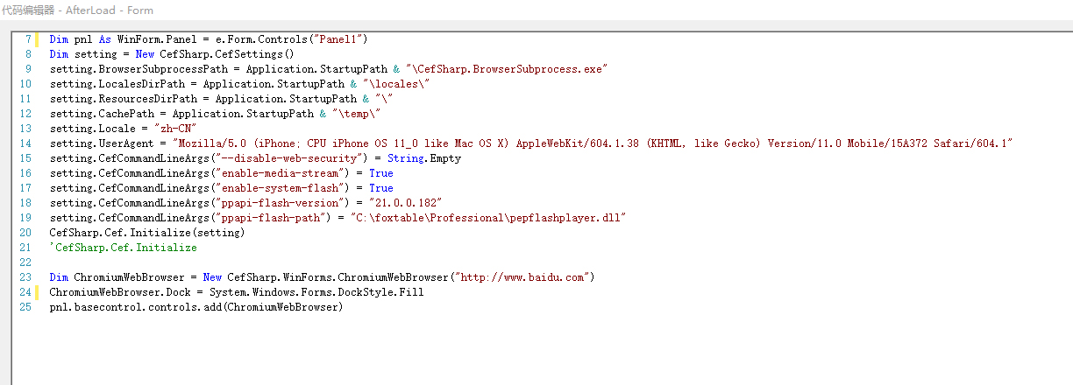This screenshot has height=385, width=1073.
Task: Click the ChromiumWebBrowser.Dock DockStyle.Fill line
Action: tap(237, 292)
